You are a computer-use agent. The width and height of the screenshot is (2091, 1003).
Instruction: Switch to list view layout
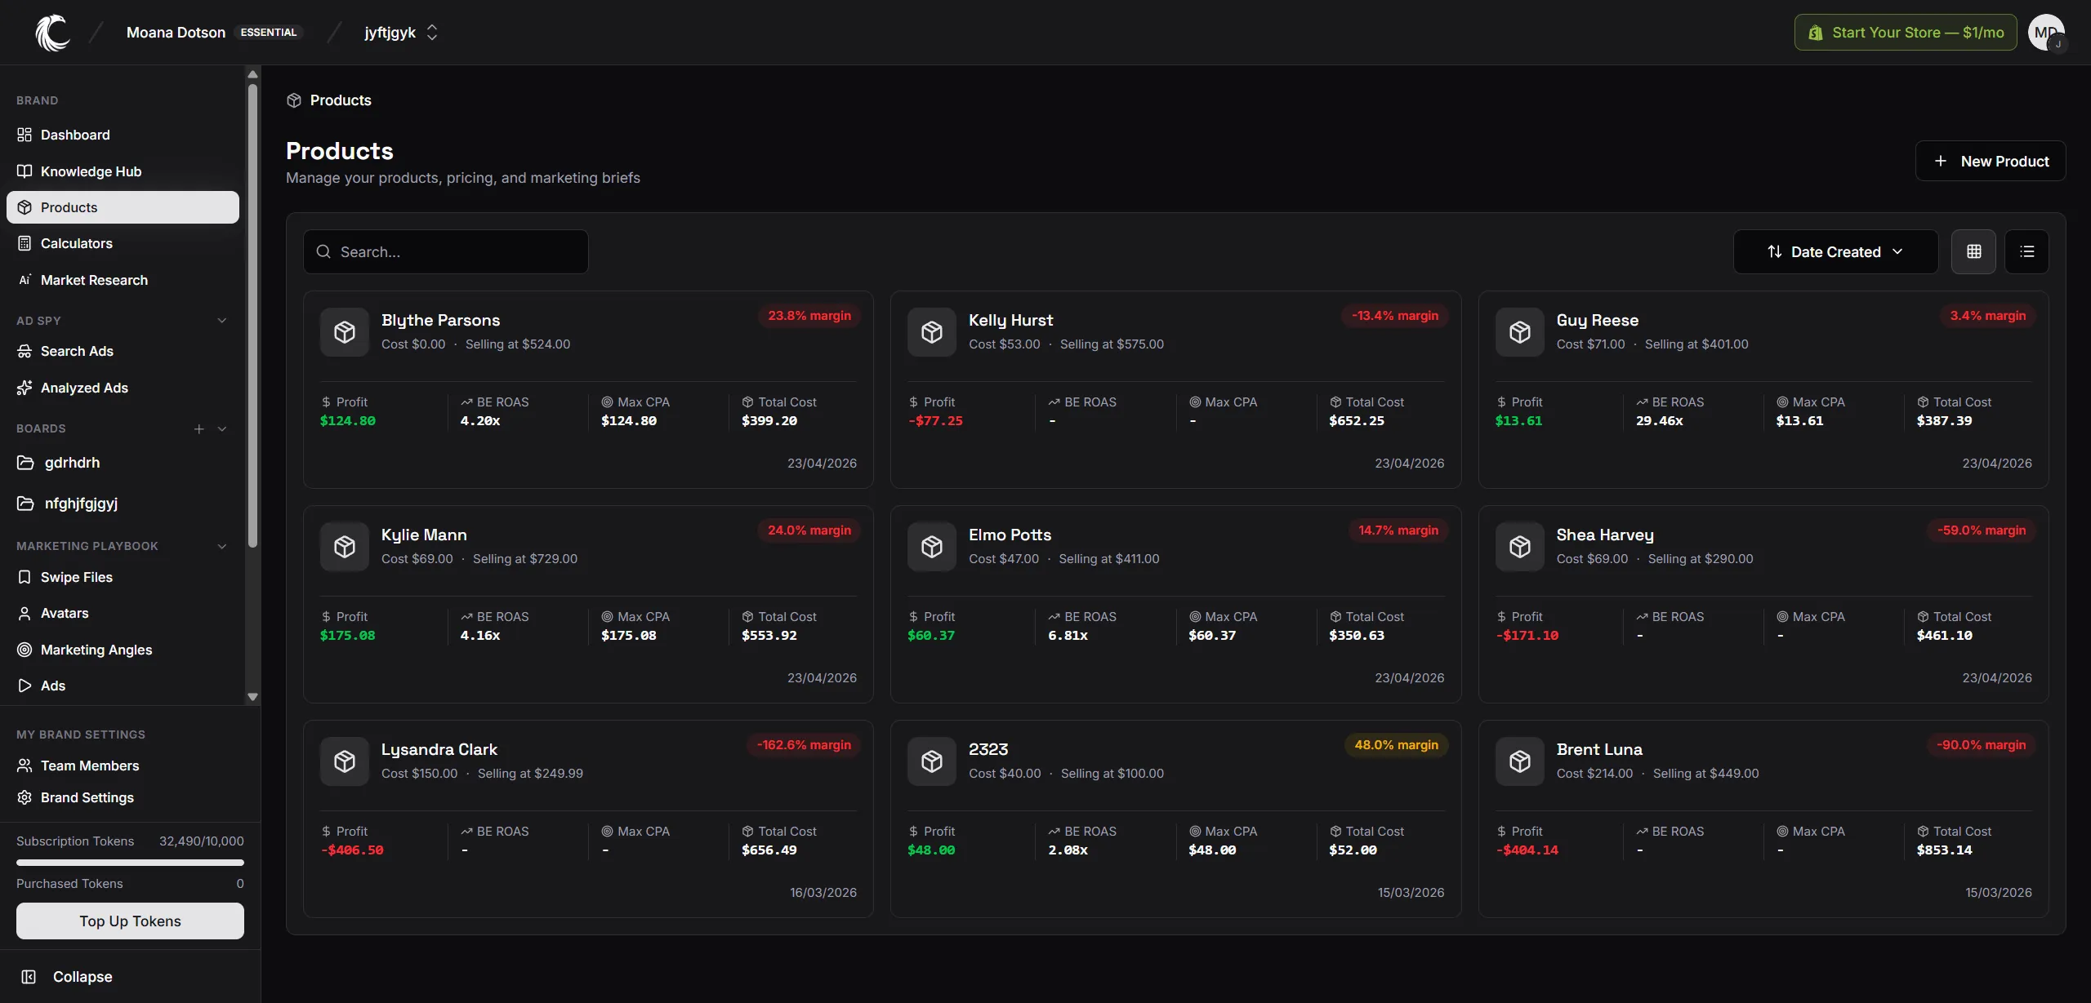[x=2026, y=251]
